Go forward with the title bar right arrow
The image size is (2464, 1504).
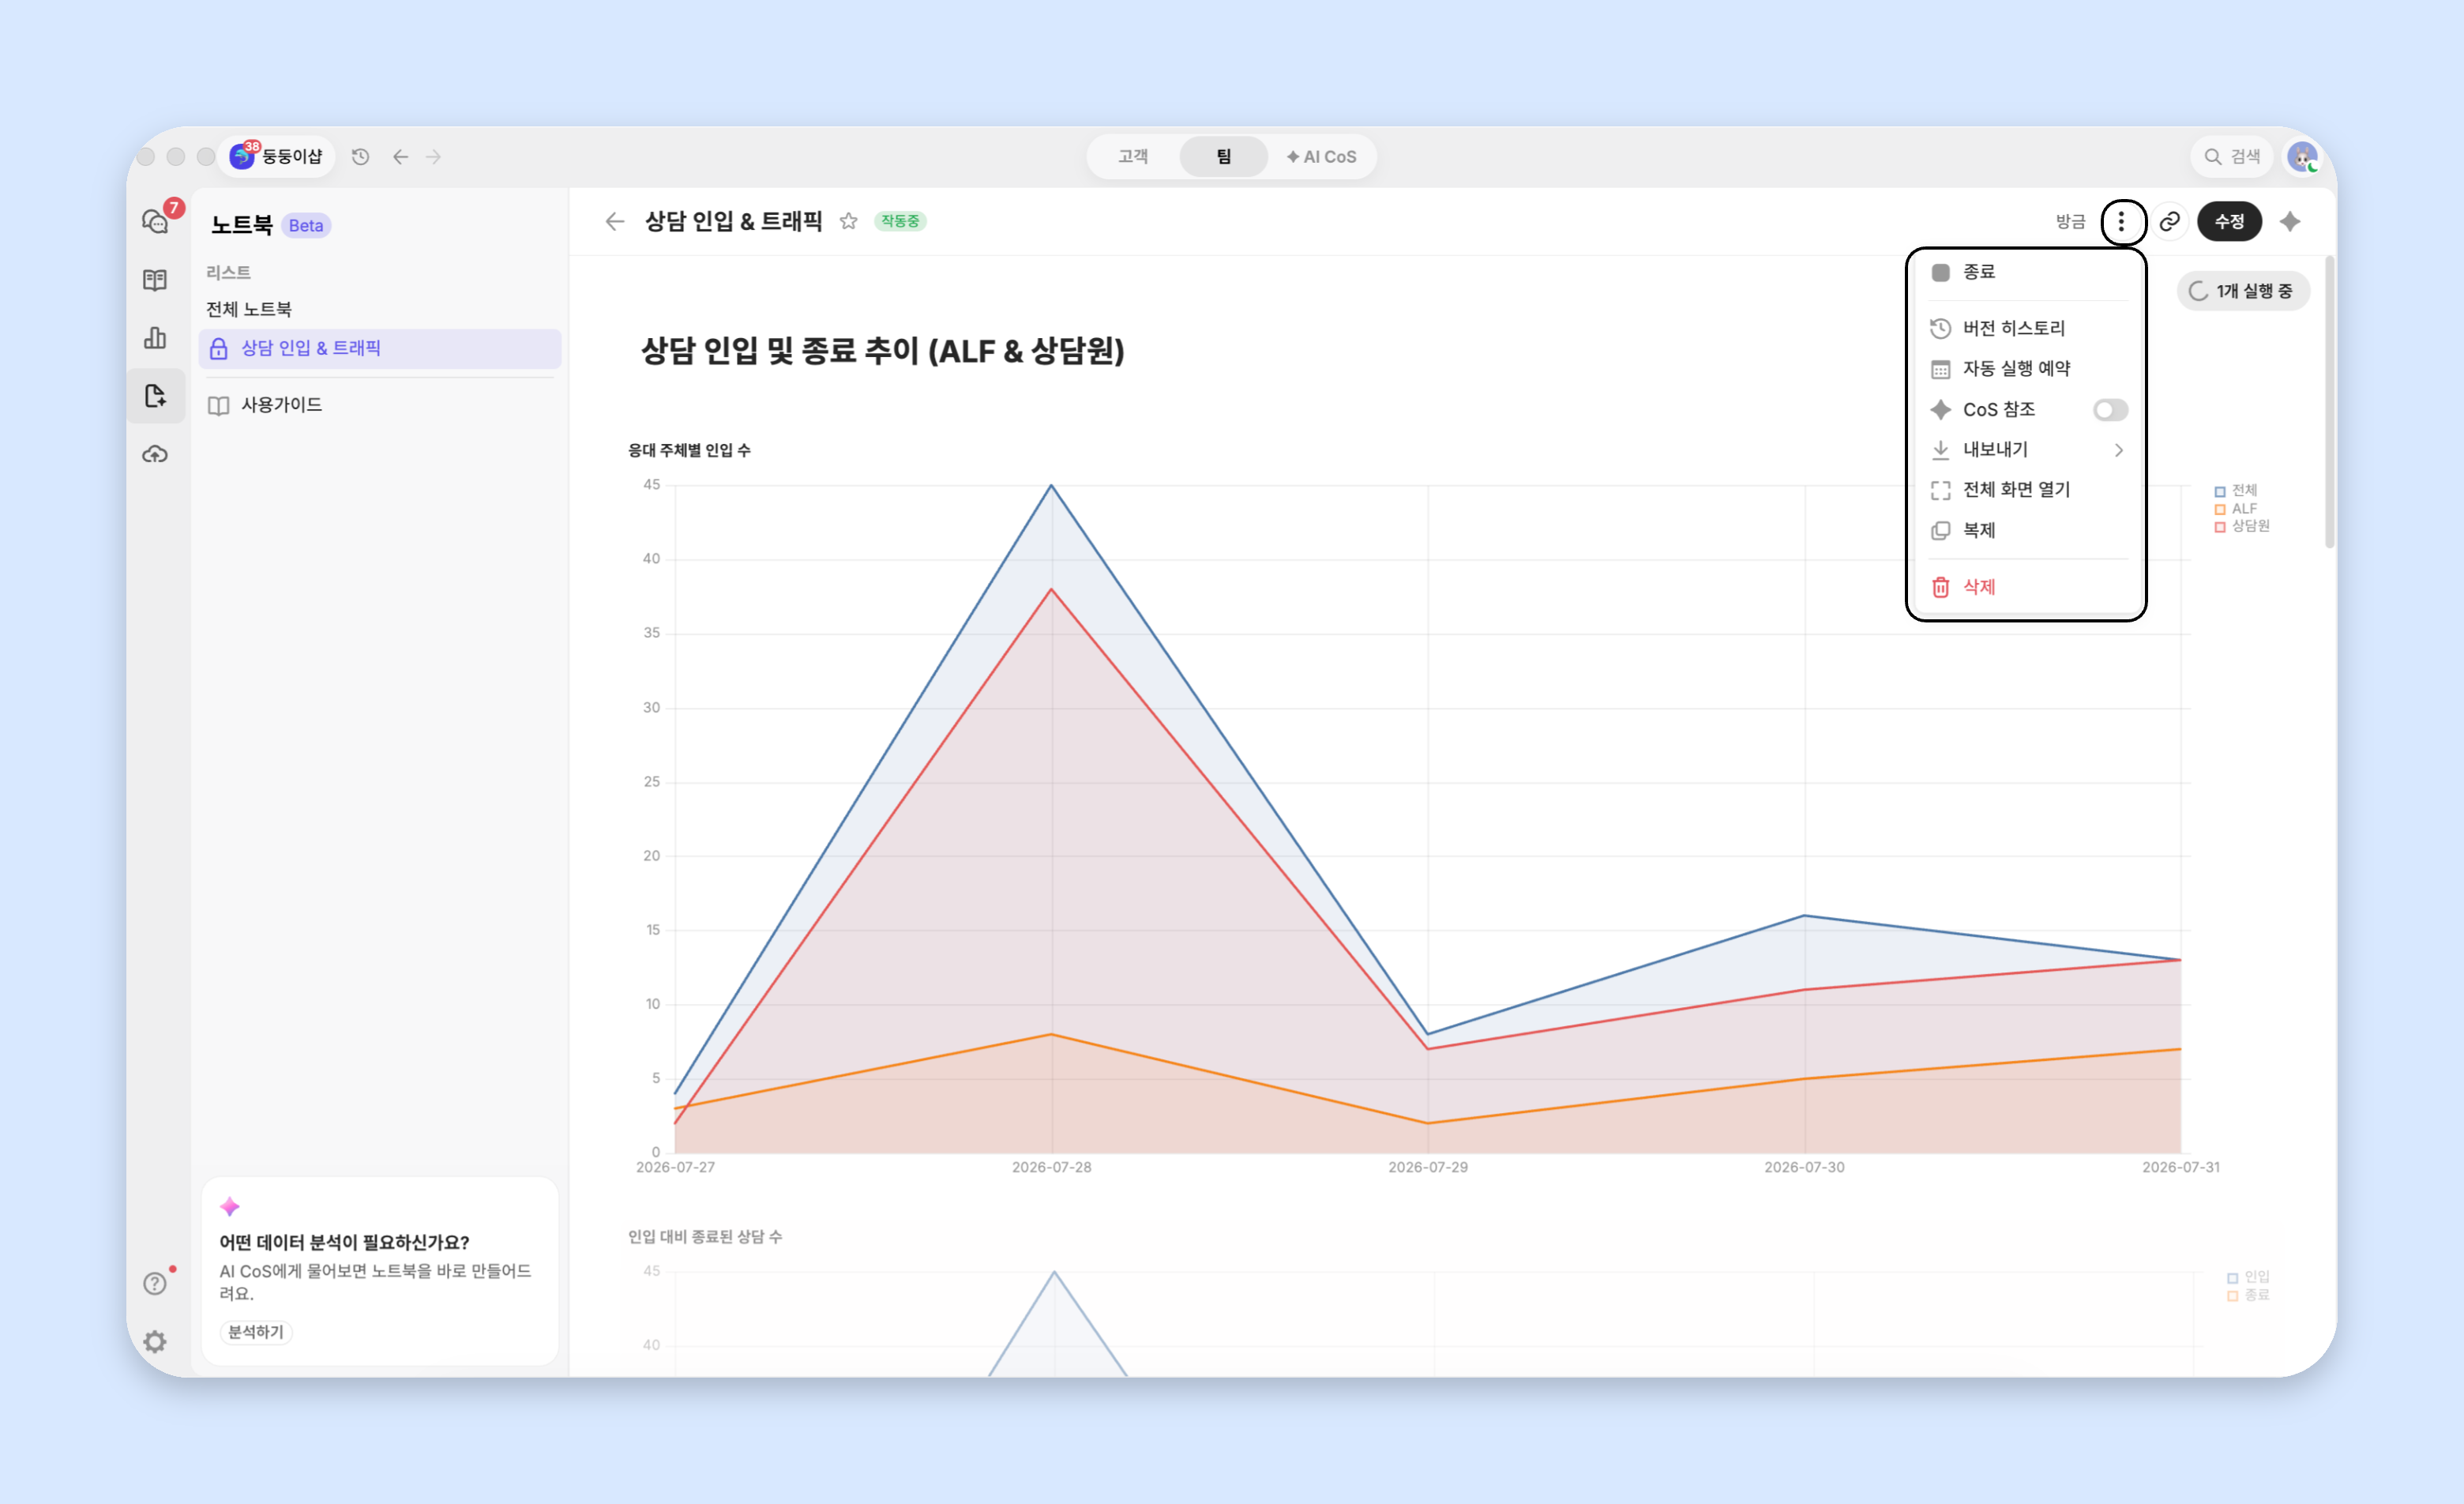point(434,156)
